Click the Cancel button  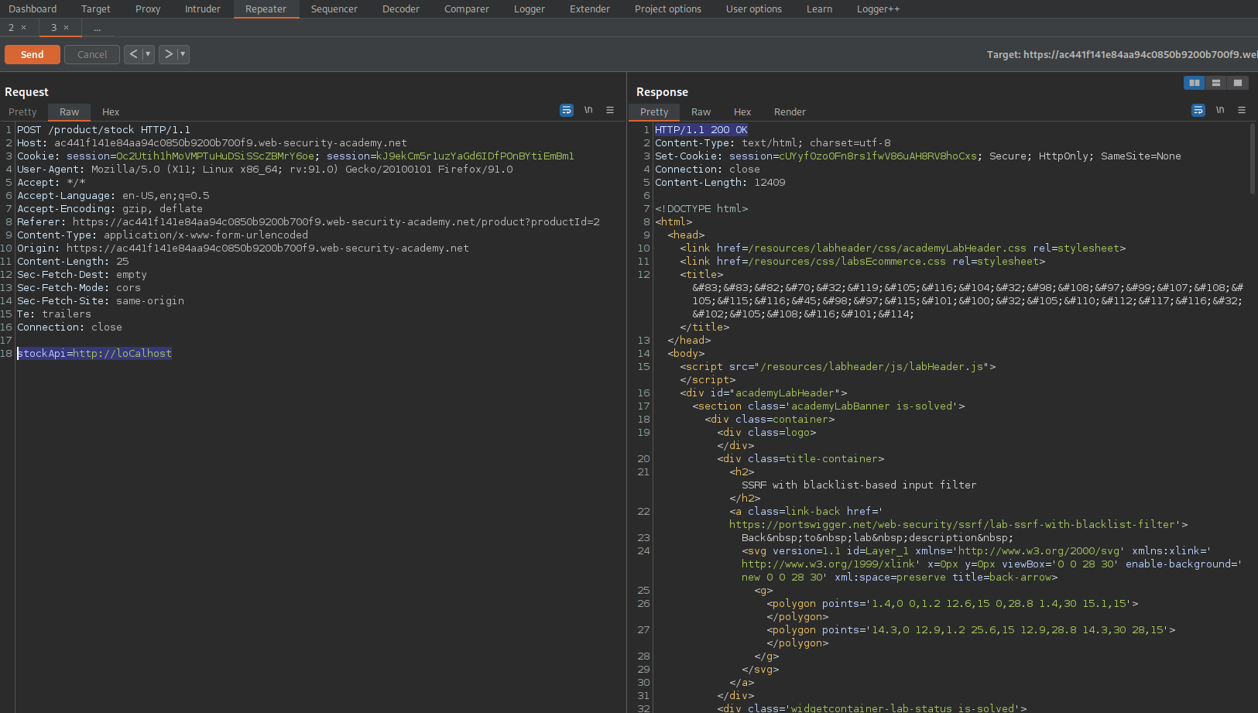coord(92,55)
